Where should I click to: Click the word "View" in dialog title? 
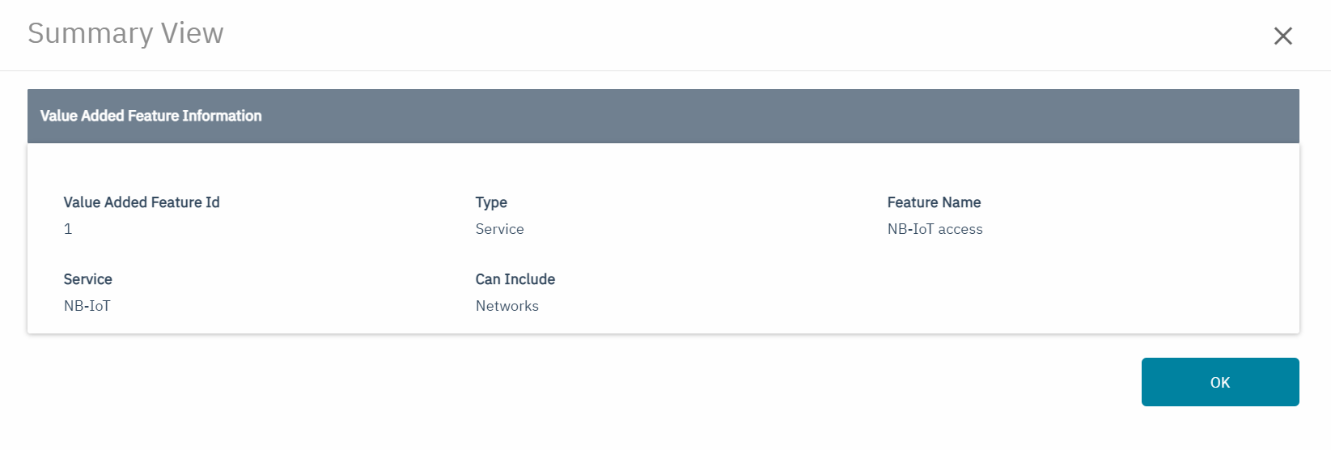[192, 33]
